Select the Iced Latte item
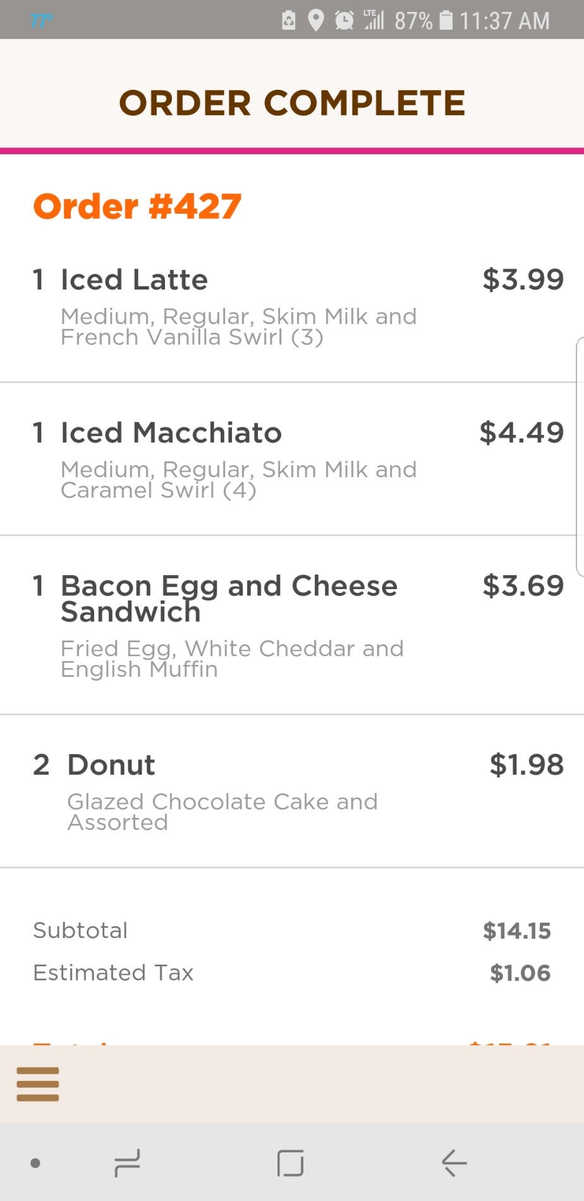Screen dimensions: 584x1201 (134, 280)
